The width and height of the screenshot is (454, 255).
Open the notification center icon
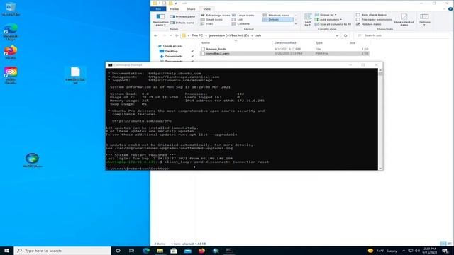pos(445,251)
